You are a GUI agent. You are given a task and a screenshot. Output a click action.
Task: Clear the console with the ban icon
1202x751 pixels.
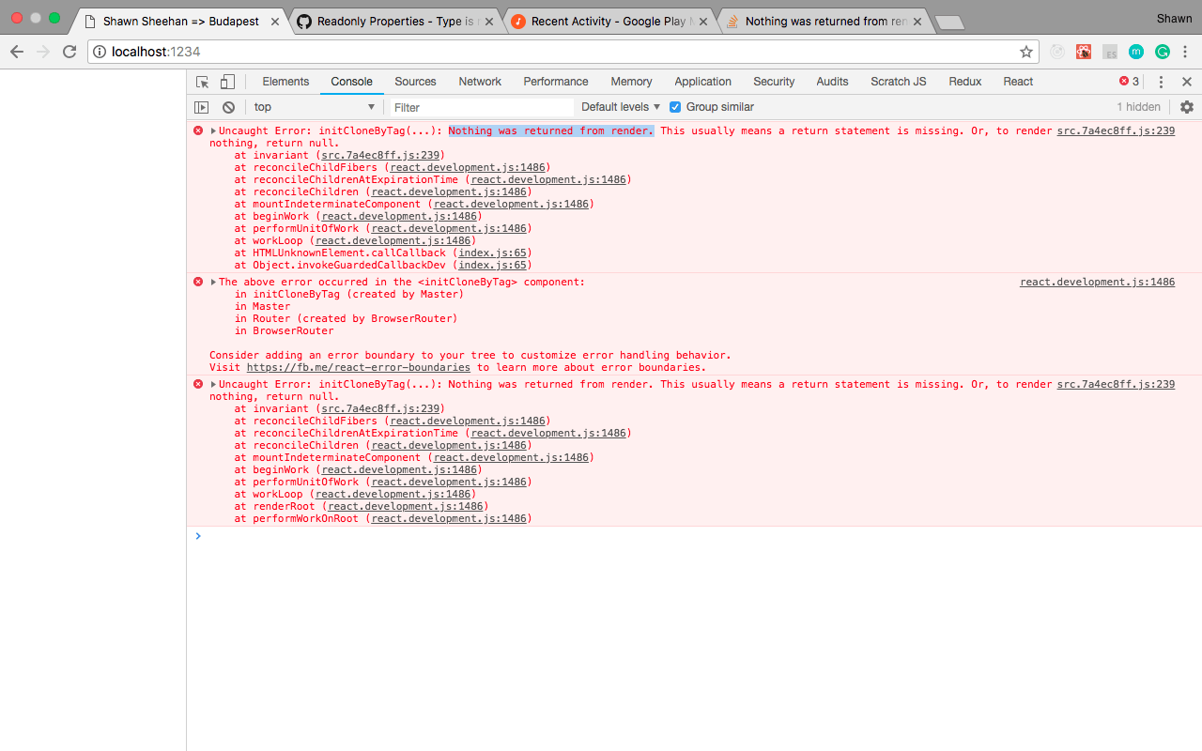click(x=228, y=107)
